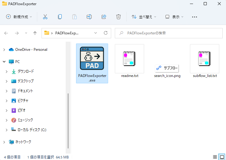Open the recent locations dropdown arrow
This screenshot has width=226, height=160.
[x=26, y=33]
